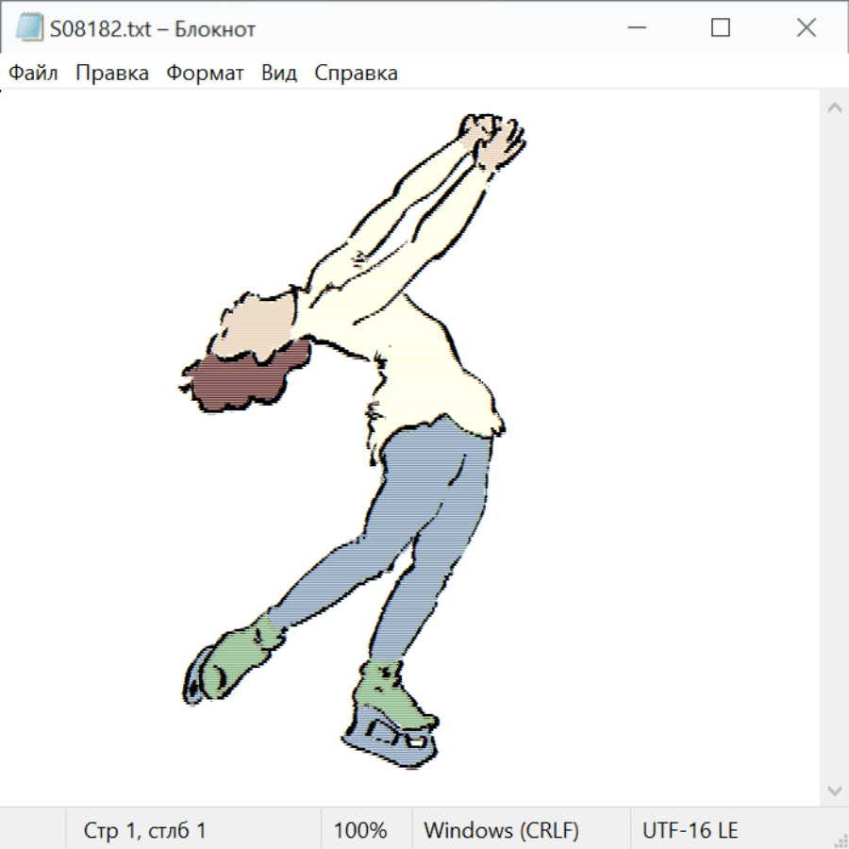
Task: Click the S08182.txt title bar text
Action: tap(153, 29)
